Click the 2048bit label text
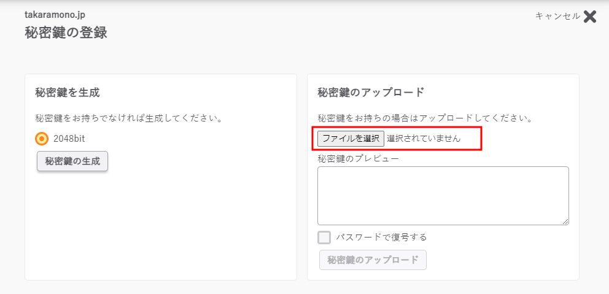This screenshot has height=294, width=609. click(69, 139)
